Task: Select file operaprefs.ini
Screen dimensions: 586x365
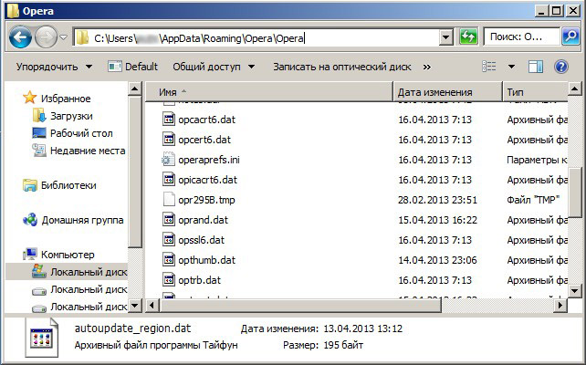Action: coord(209,160)
